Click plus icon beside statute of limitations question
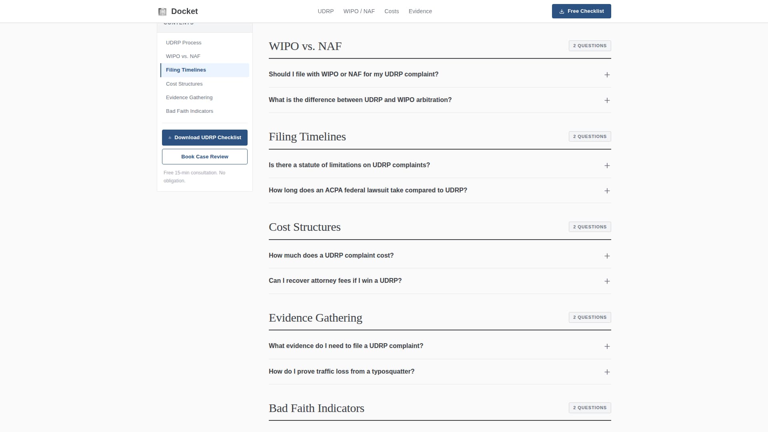 click(607, 165)
